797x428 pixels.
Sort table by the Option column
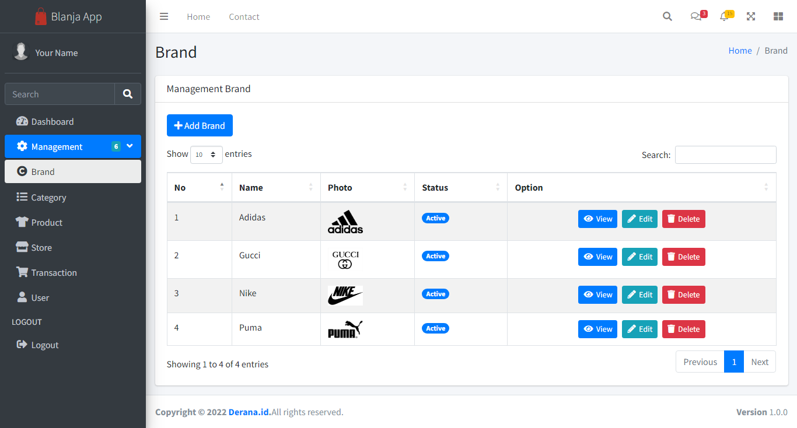(x=642, y=188)
